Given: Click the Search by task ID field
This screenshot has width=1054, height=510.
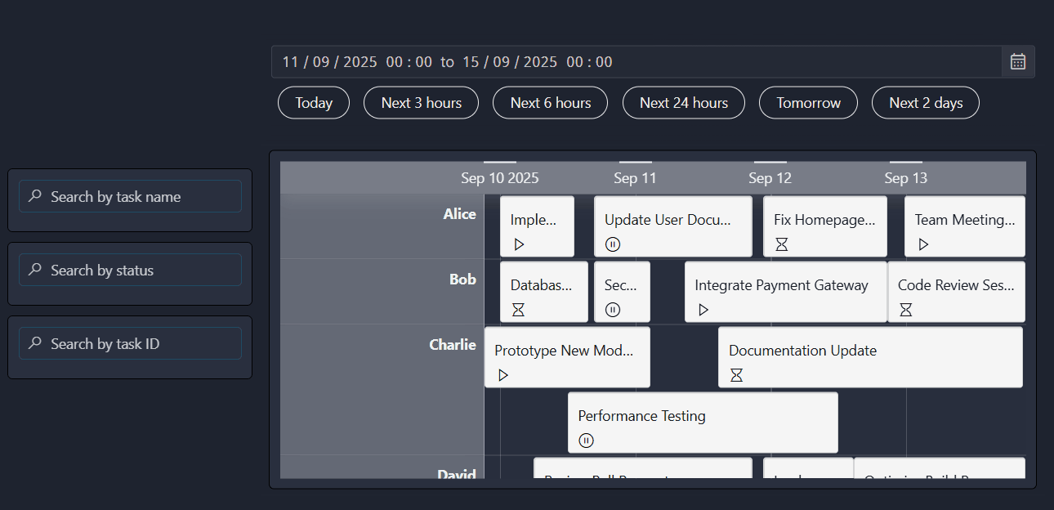Looking at the screenshot, I should [130, 343].
